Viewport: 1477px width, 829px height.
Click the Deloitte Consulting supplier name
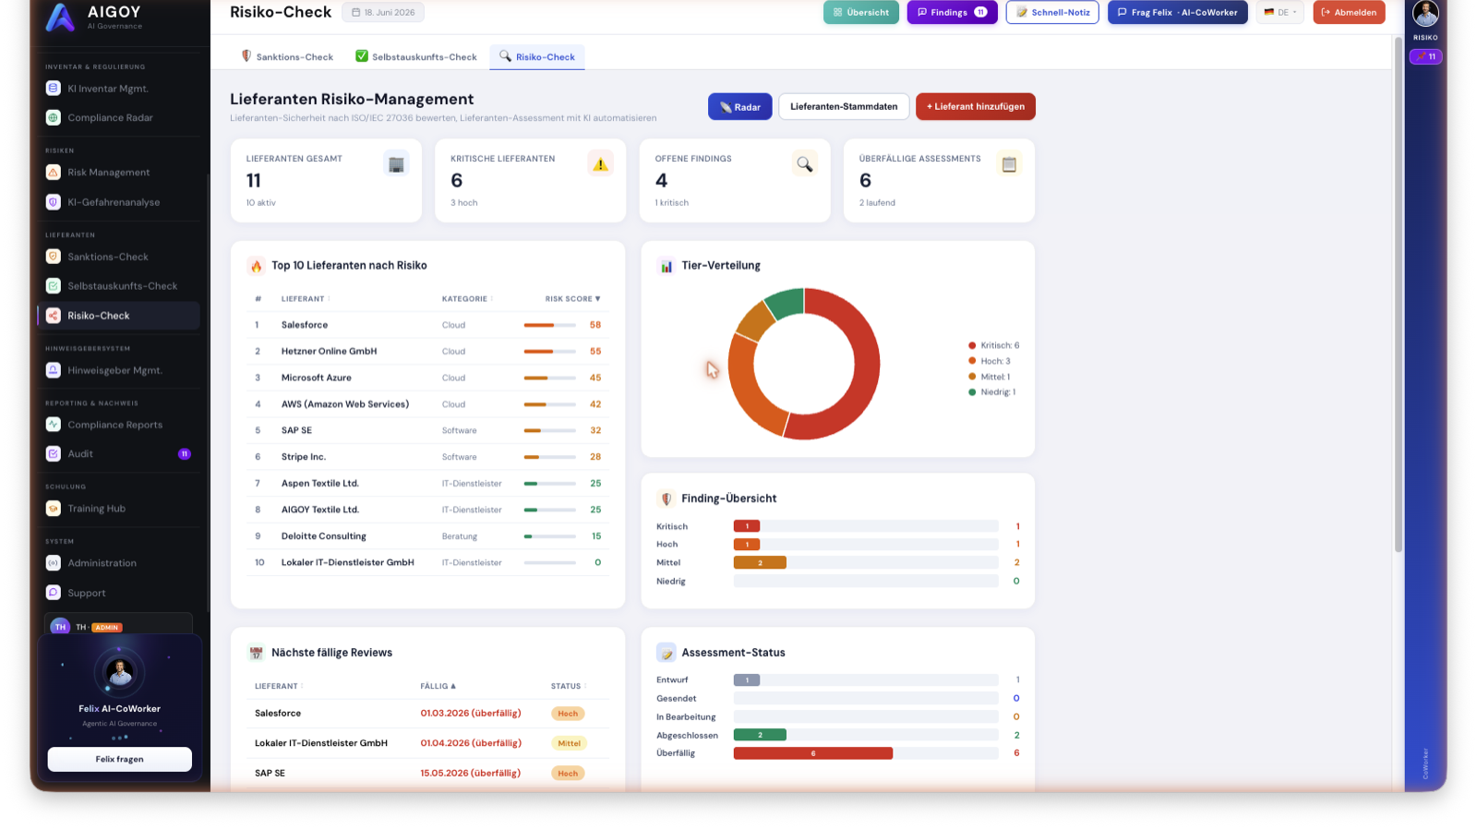tap(323, 536)
